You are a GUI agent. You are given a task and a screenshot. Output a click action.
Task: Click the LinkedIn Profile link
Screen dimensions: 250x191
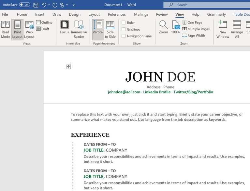pyautogui.click(x=157, y=92)
